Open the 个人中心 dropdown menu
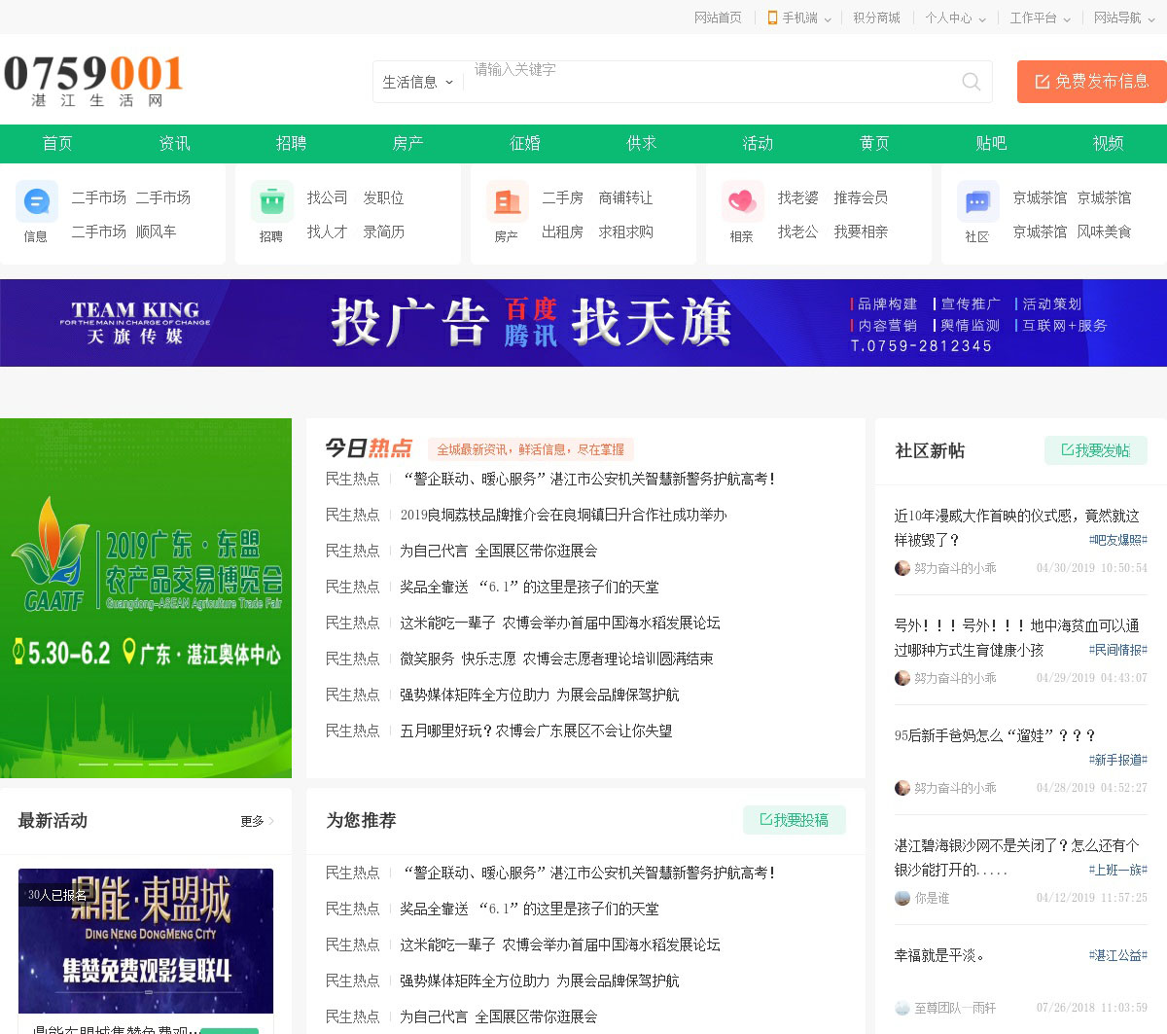This screenshot has height=1034, width=1167. [x=955, y=18]
